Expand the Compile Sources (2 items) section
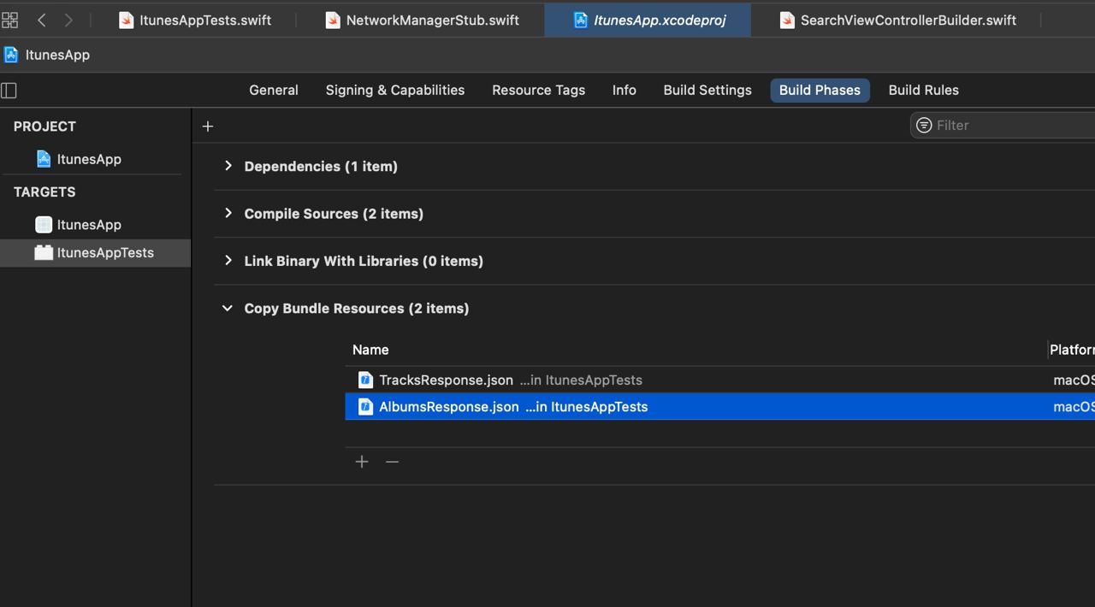Image resolution: width=1095 pixels, height=607 pixels. 228,213
